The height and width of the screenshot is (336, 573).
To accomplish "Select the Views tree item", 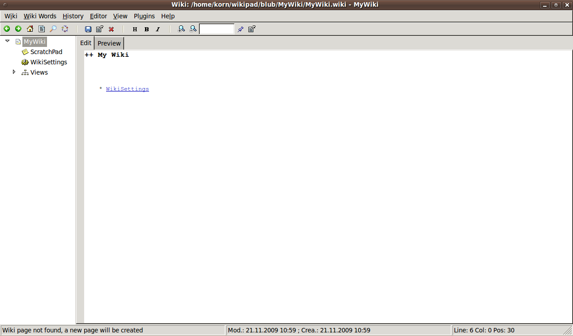I will coord(39,72).
